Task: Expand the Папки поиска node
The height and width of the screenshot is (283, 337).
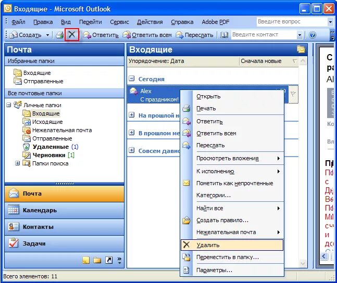Action: [17, 163]
